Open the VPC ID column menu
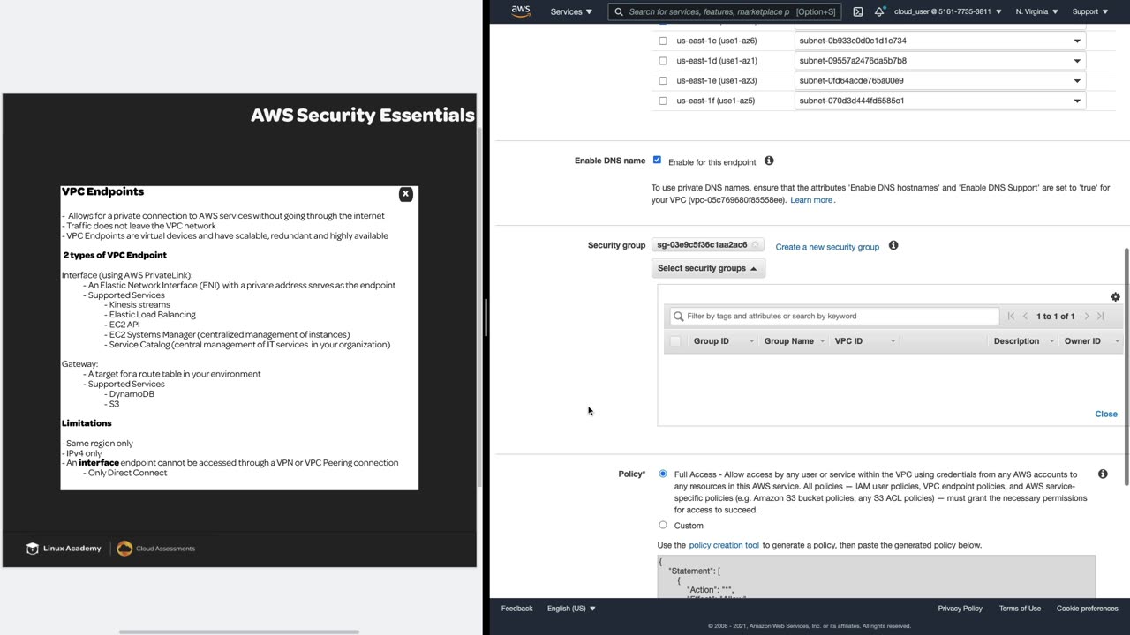Image resolution: width=1130 pixels, height=635 pixels. click(x=893, y=341)
